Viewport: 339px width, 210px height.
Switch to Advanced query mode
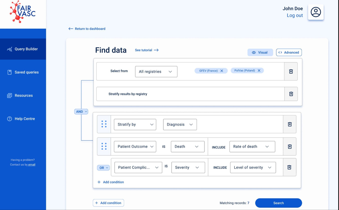289,52
